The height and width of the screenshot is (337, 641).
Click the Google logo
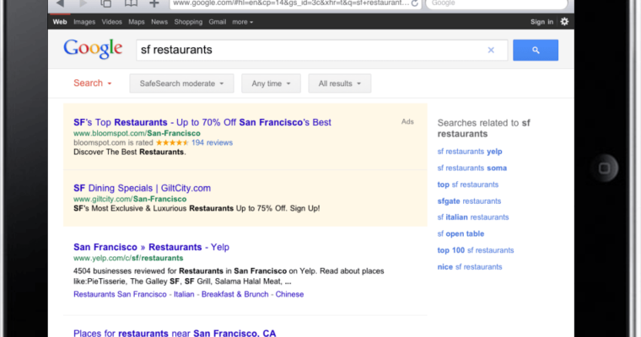tap(93, 49)
